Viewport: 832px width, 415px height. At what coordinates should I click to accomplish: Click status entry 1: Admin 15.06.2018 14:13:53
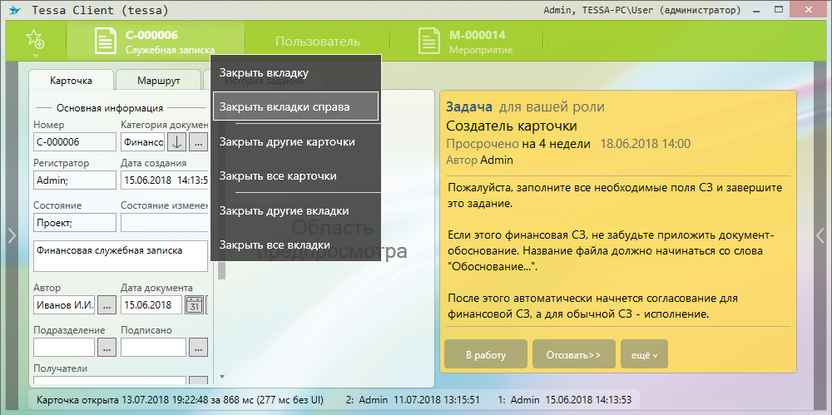click(x=566, y=399)
